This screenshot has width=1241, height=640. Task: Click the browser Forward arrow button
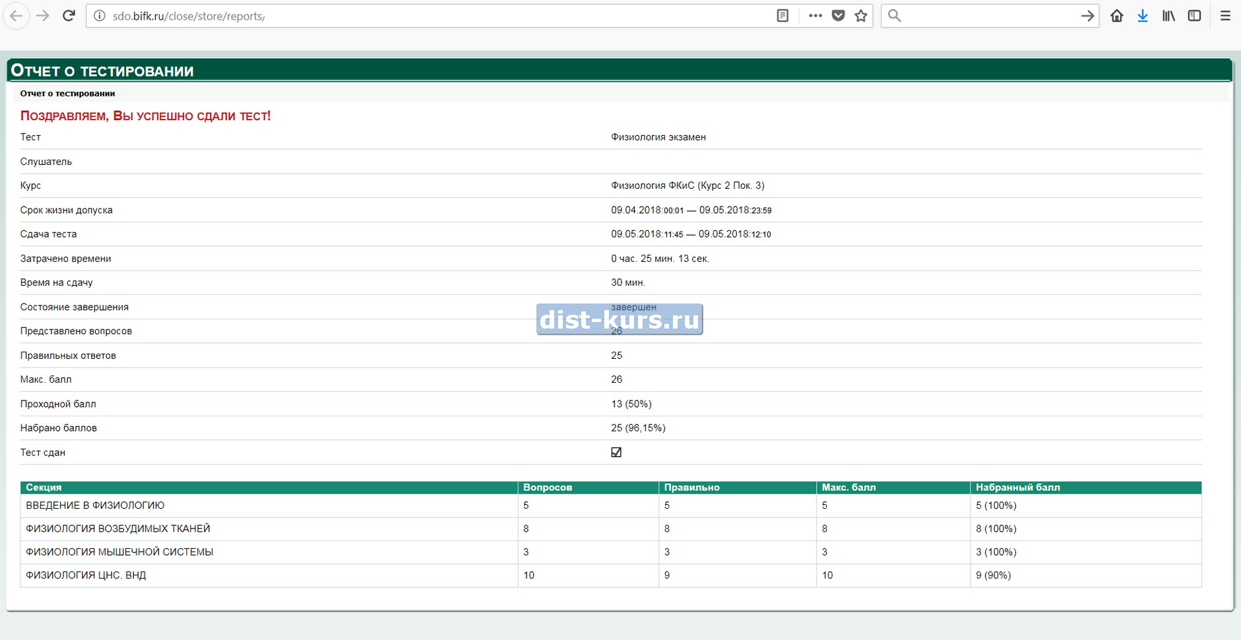(x=43, y=16)
